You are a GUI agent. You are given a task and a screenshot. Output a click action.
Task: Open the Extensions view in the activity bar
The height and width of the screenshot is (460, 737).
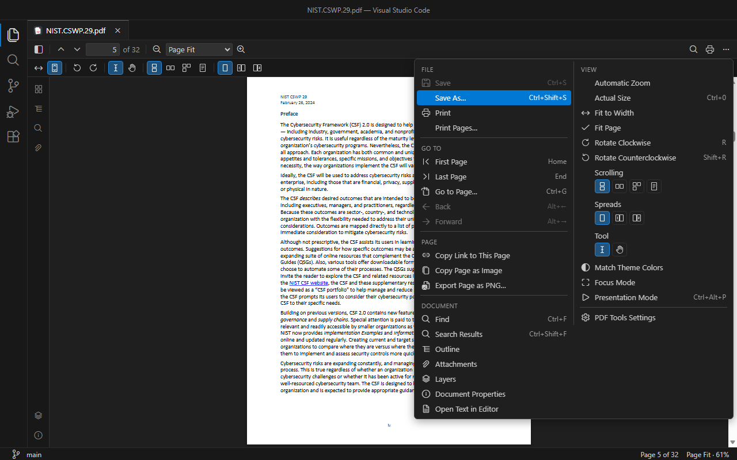pyautogui.click(x=13, y=136)
